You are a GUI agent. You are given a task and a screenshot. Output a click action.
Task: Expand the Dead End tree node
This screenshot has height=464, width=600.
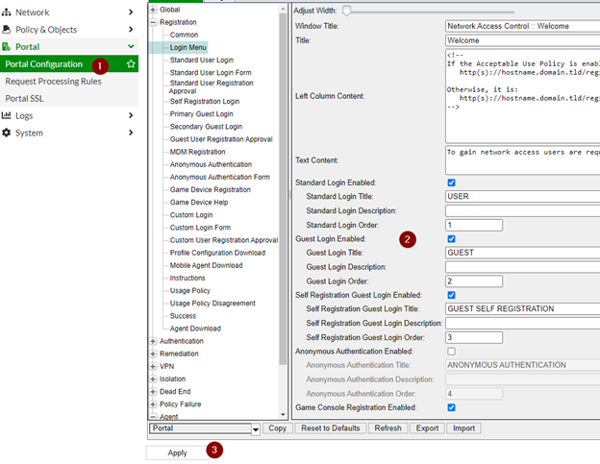153,392
